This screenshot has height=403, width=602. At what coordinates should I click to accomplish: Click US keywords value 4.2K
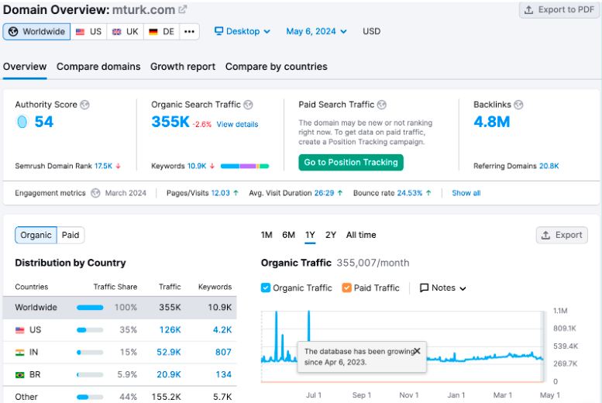tap(222, 329)
